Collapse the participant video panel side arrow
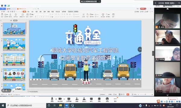The height and width of the screenshot is (108, 181). coord(153,53)
